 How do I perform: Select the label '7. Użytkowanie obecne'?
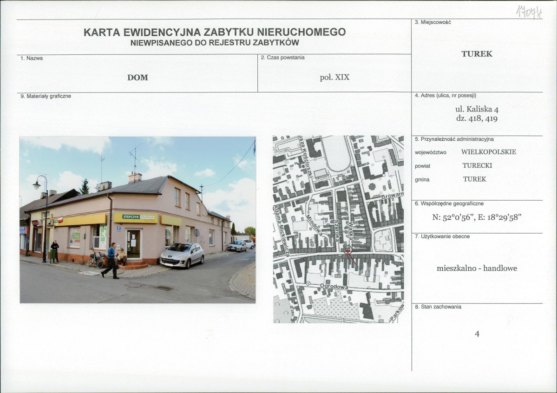[442, 236]
